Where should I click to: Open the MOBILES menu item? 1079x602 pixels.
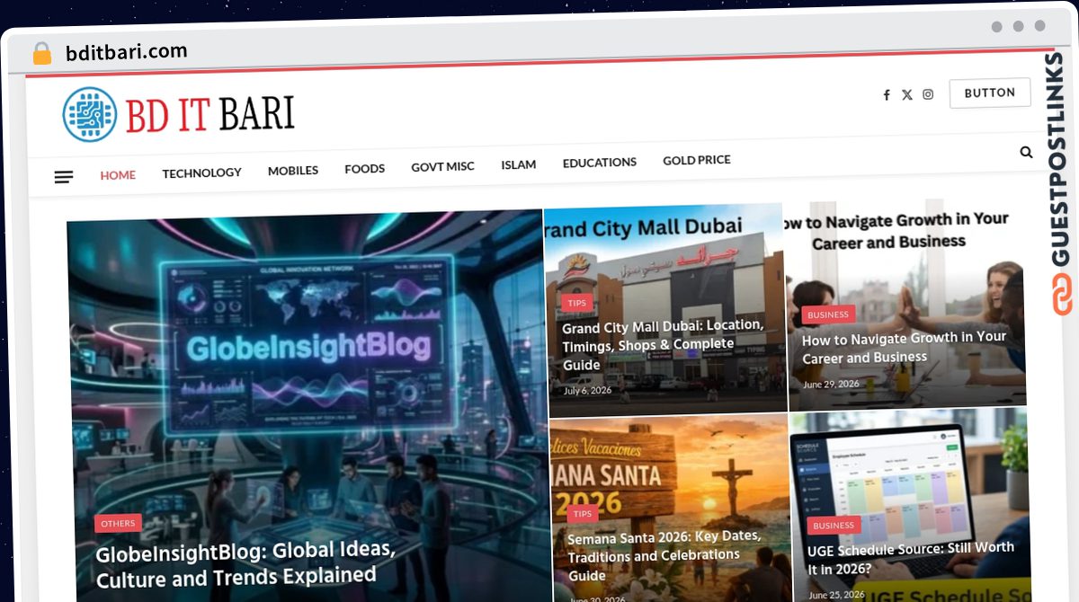pos(293,171)
